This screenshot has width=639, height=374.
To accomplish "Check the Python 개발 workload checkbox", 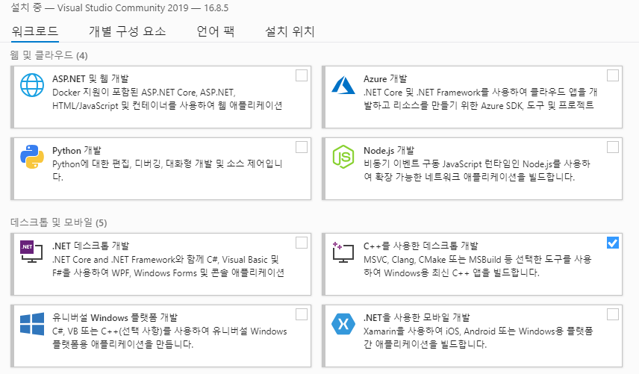I will click(x=302, y=147).
